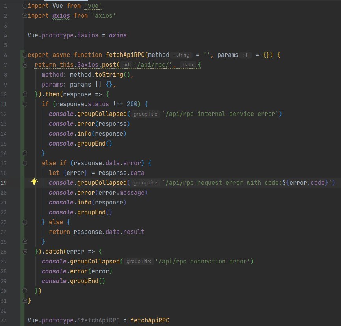Screen dimensions: 341x326
Task: Click the let keyword on line 18
Action: [54, 173]
